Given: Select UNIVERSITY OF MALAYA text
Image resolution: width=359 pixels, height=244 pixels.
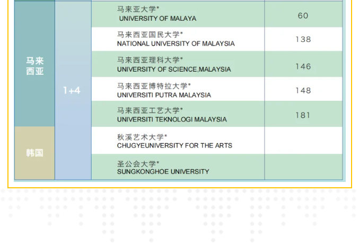Looking at the screenshot, I should click(x=157, y=19).
